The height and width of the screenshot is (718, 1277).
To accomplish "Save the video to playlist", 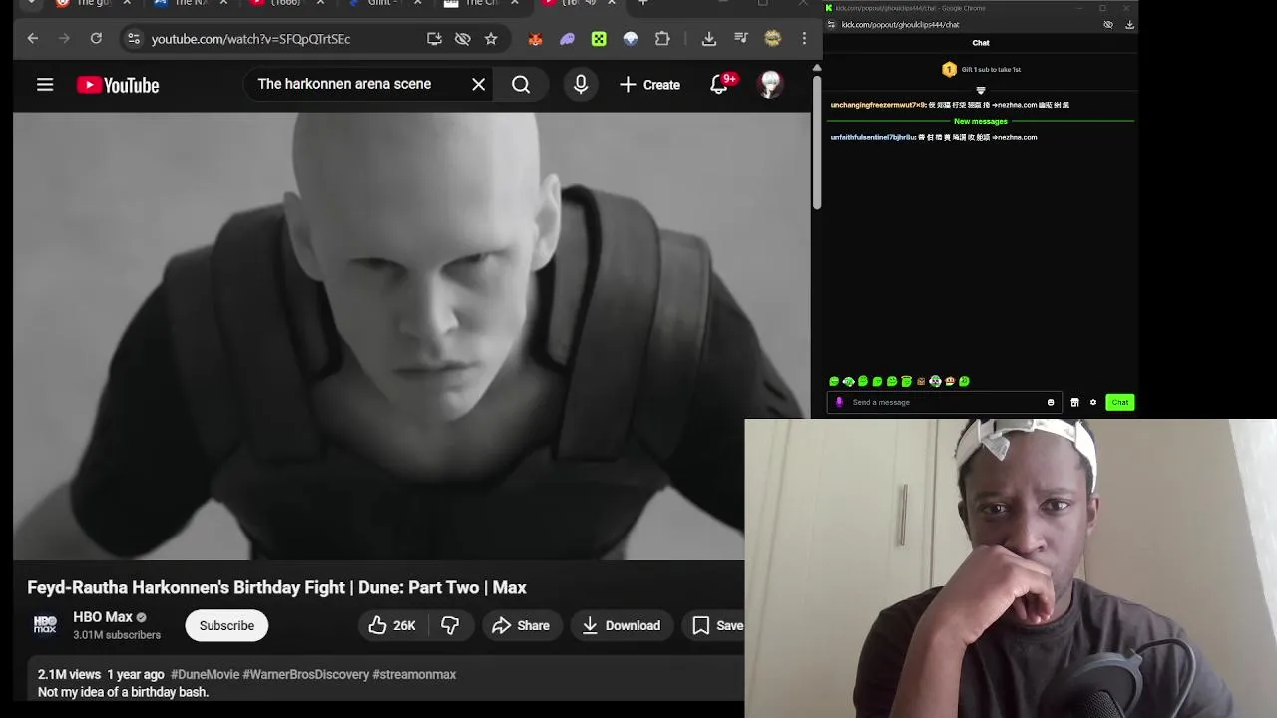I will 717,625.
